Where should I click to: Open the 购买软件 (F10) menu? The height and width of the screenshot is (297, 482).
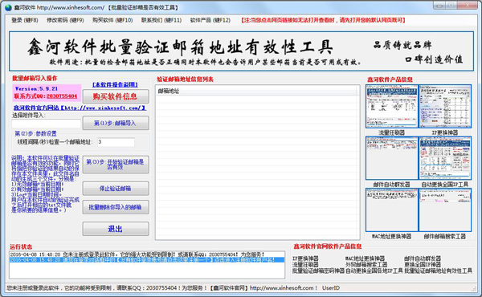click(x=112, y=20)
